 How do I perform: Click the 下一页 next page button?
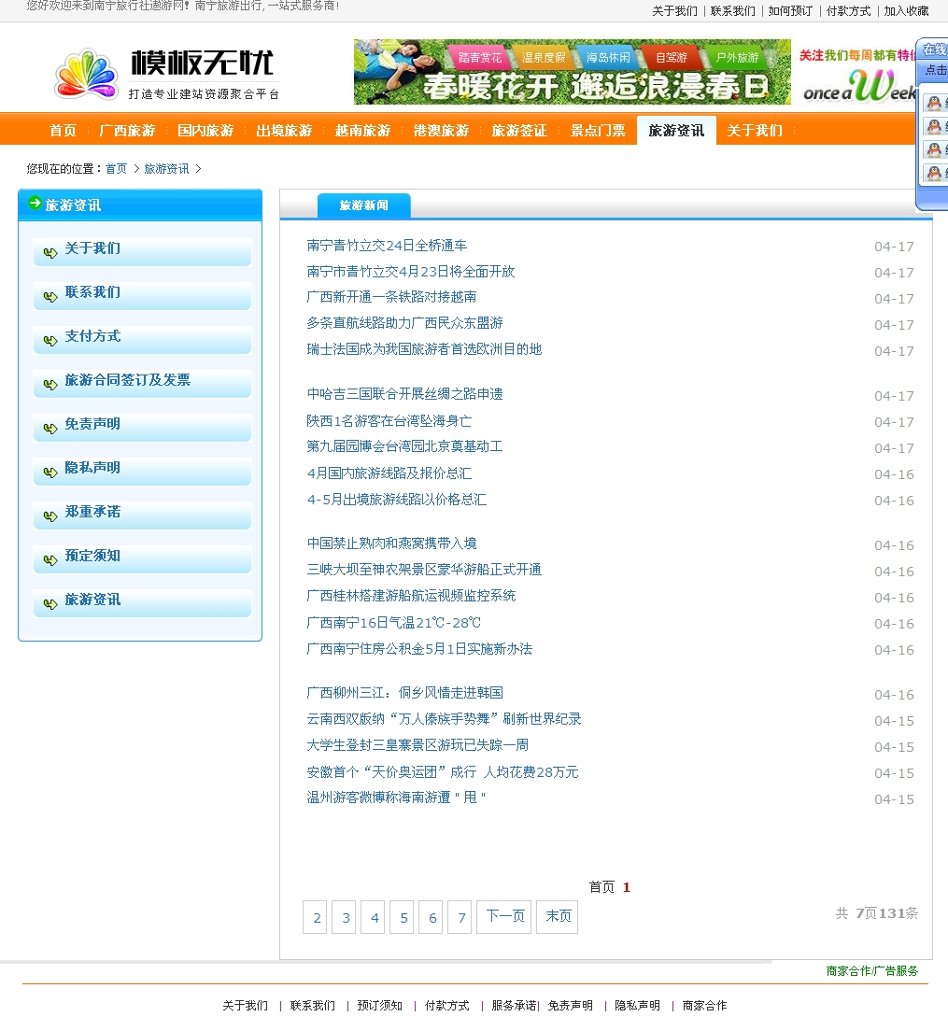(x=504, y=917)
